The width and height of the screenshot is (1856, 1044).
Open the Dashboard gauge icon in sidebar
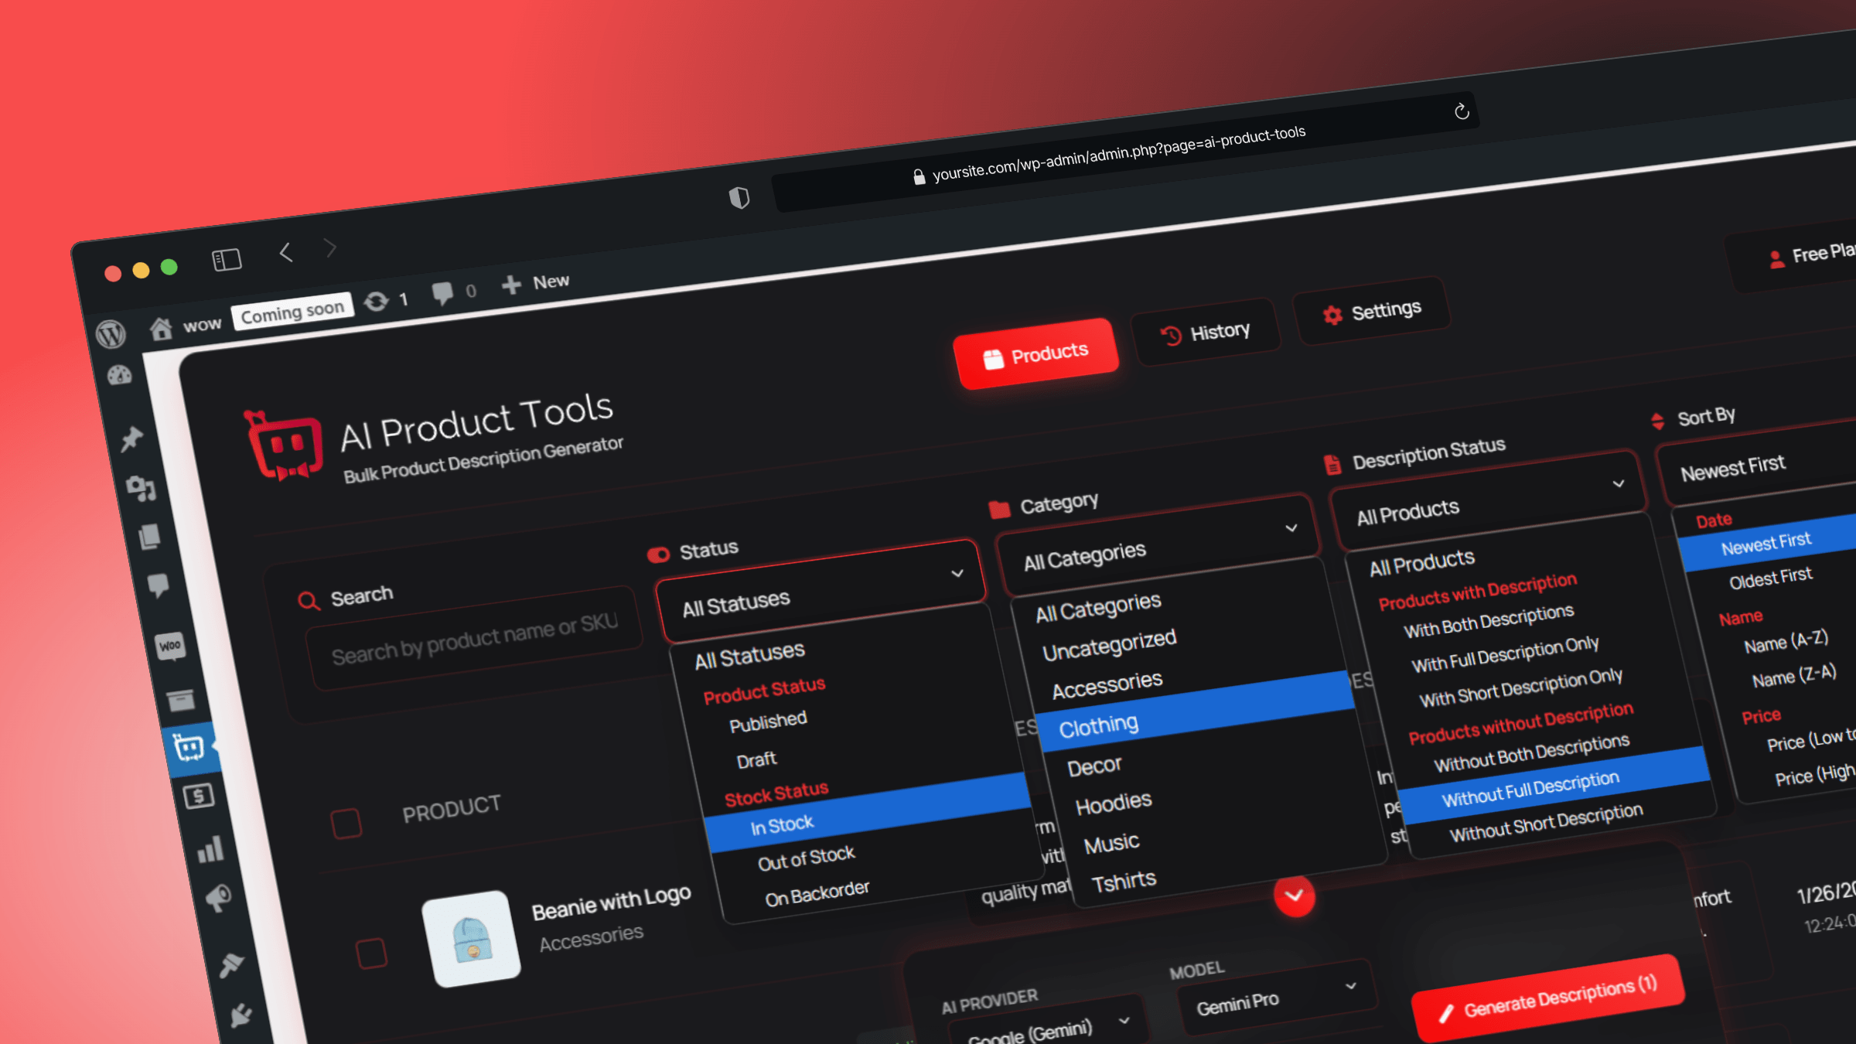point(120,376)
